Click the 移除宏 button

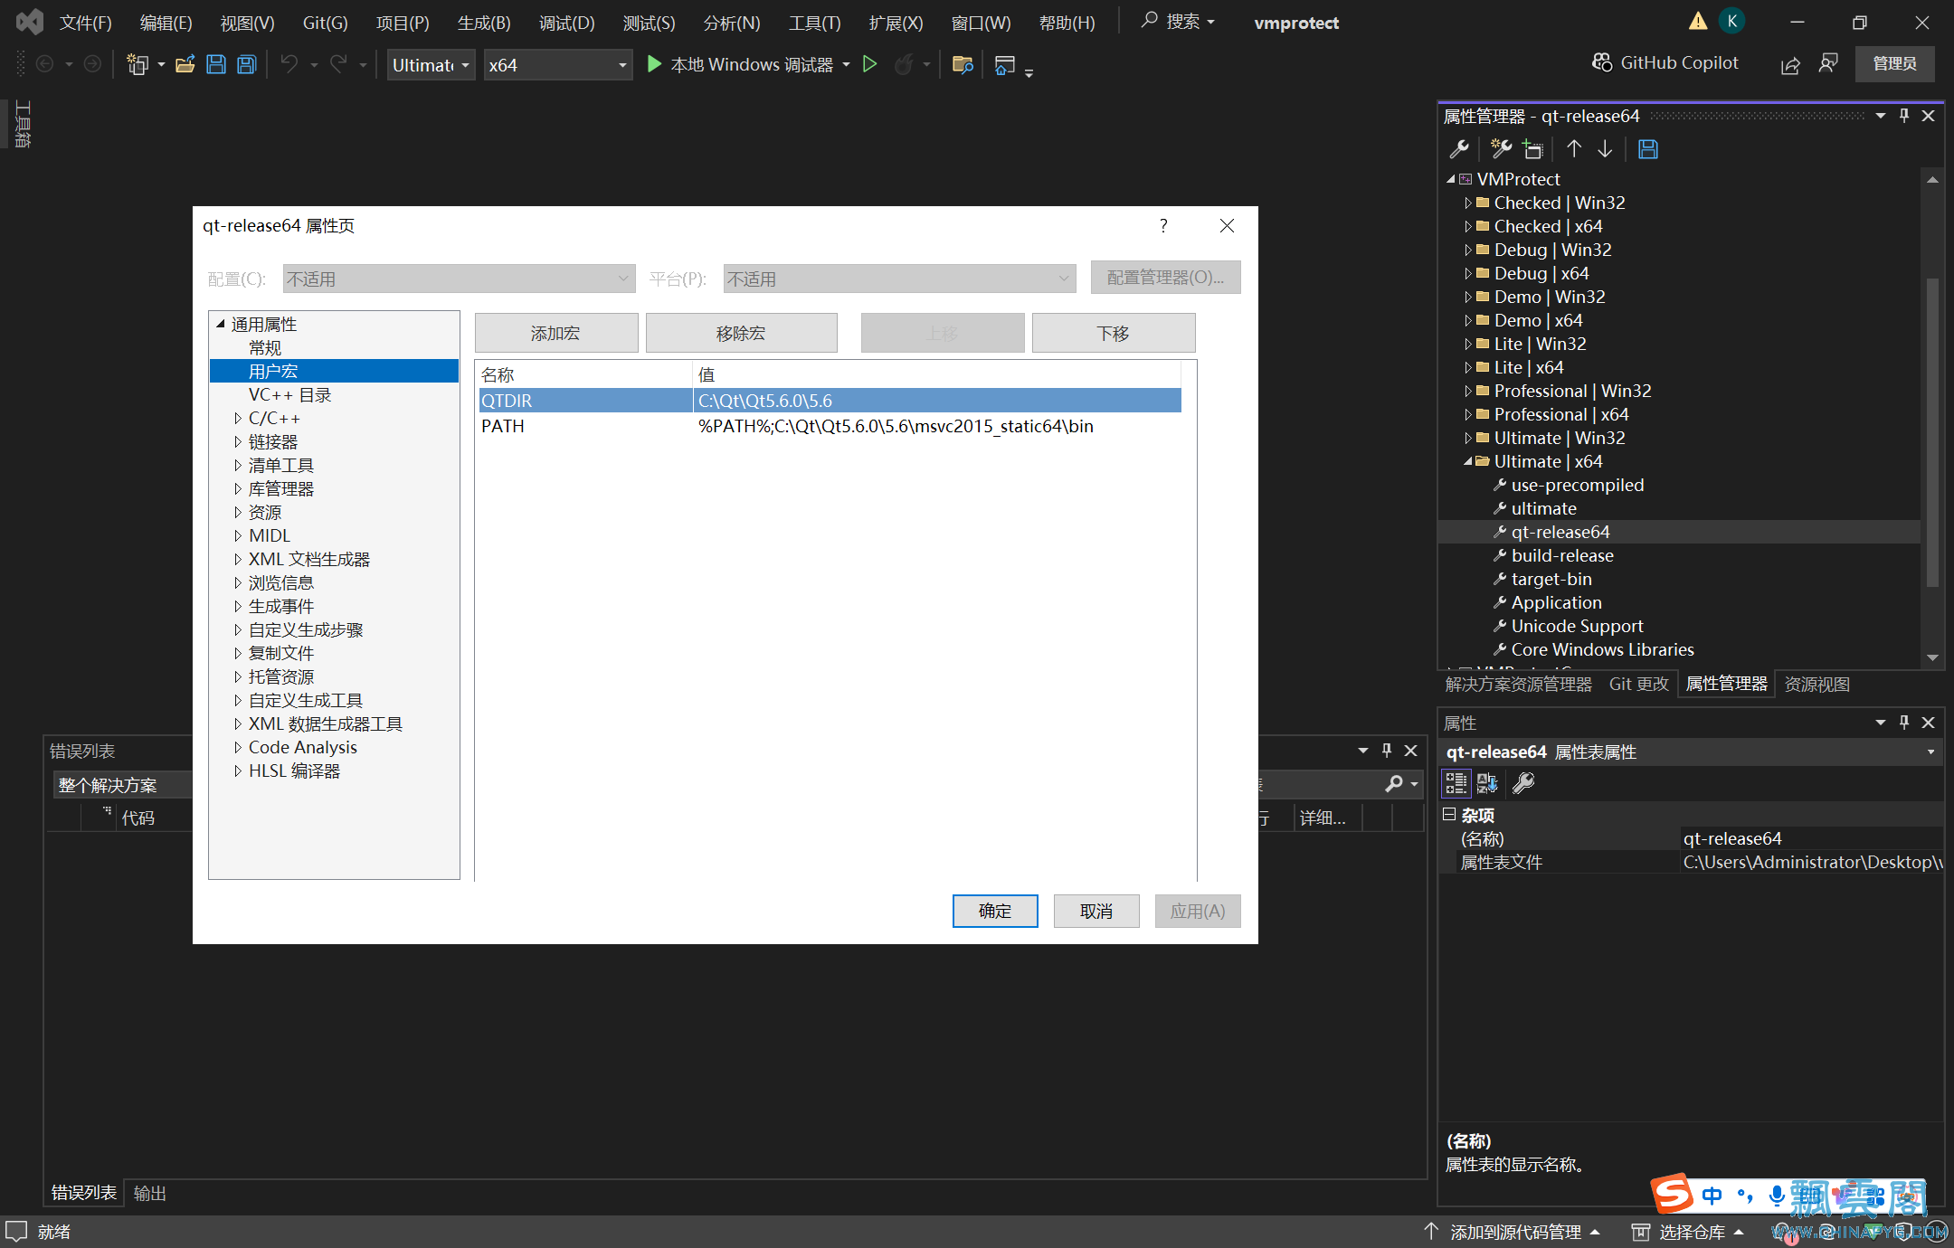pos(741,333)
